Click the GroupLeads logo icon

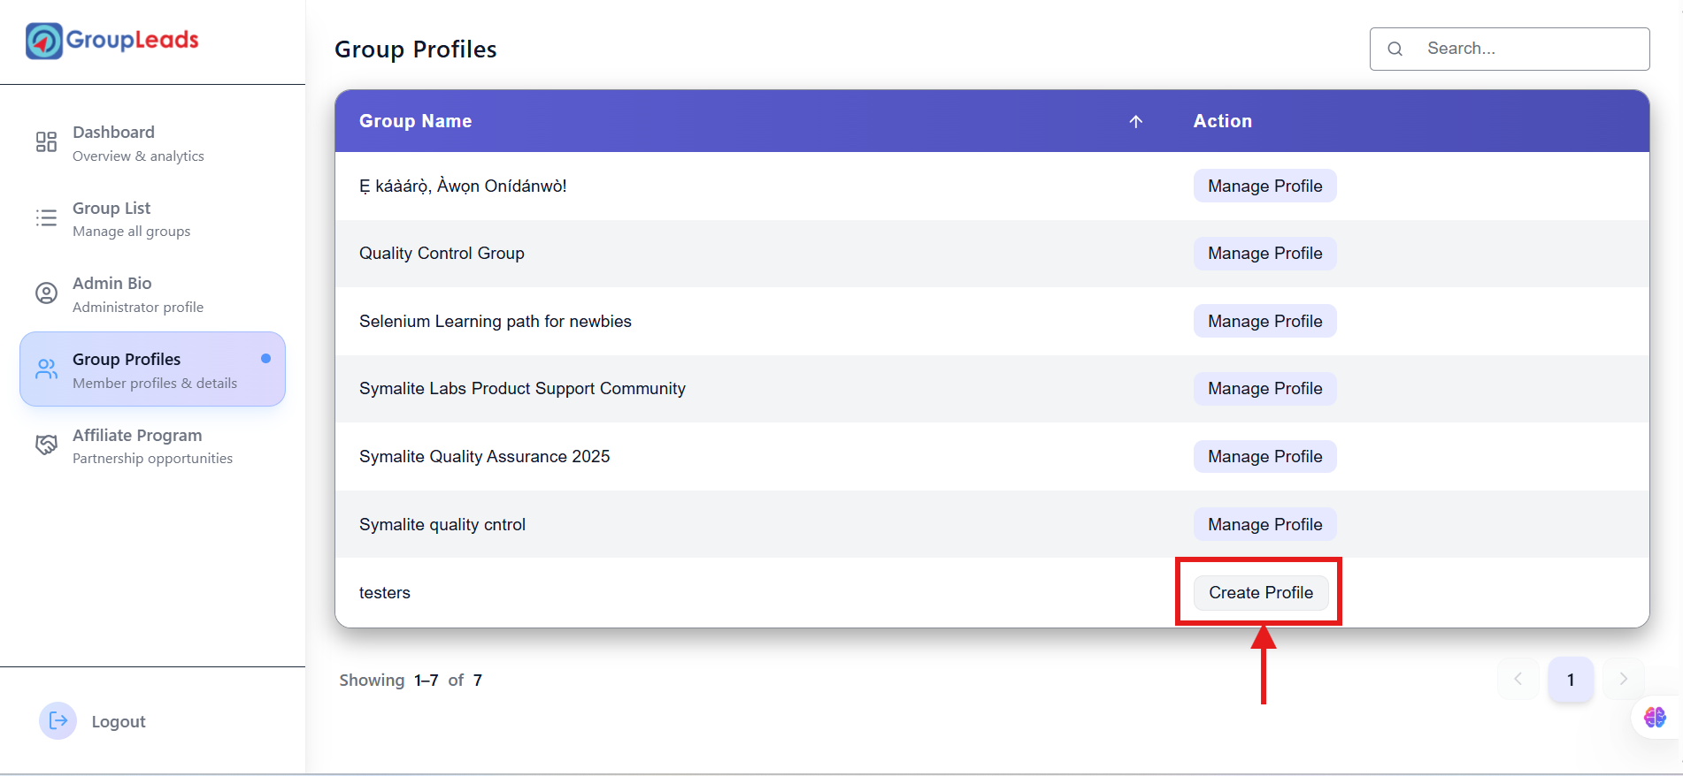tap(44, 41)
